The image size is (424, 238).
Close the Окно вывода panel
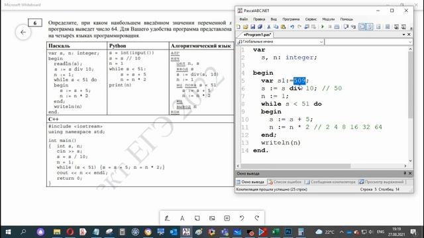pyautogui.click(x=410, y=173)
